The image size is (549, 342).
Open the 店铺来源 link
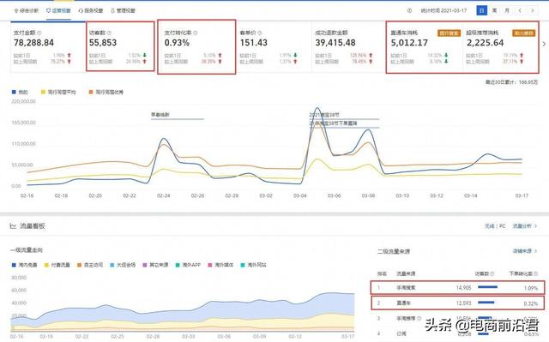point(524,251)
